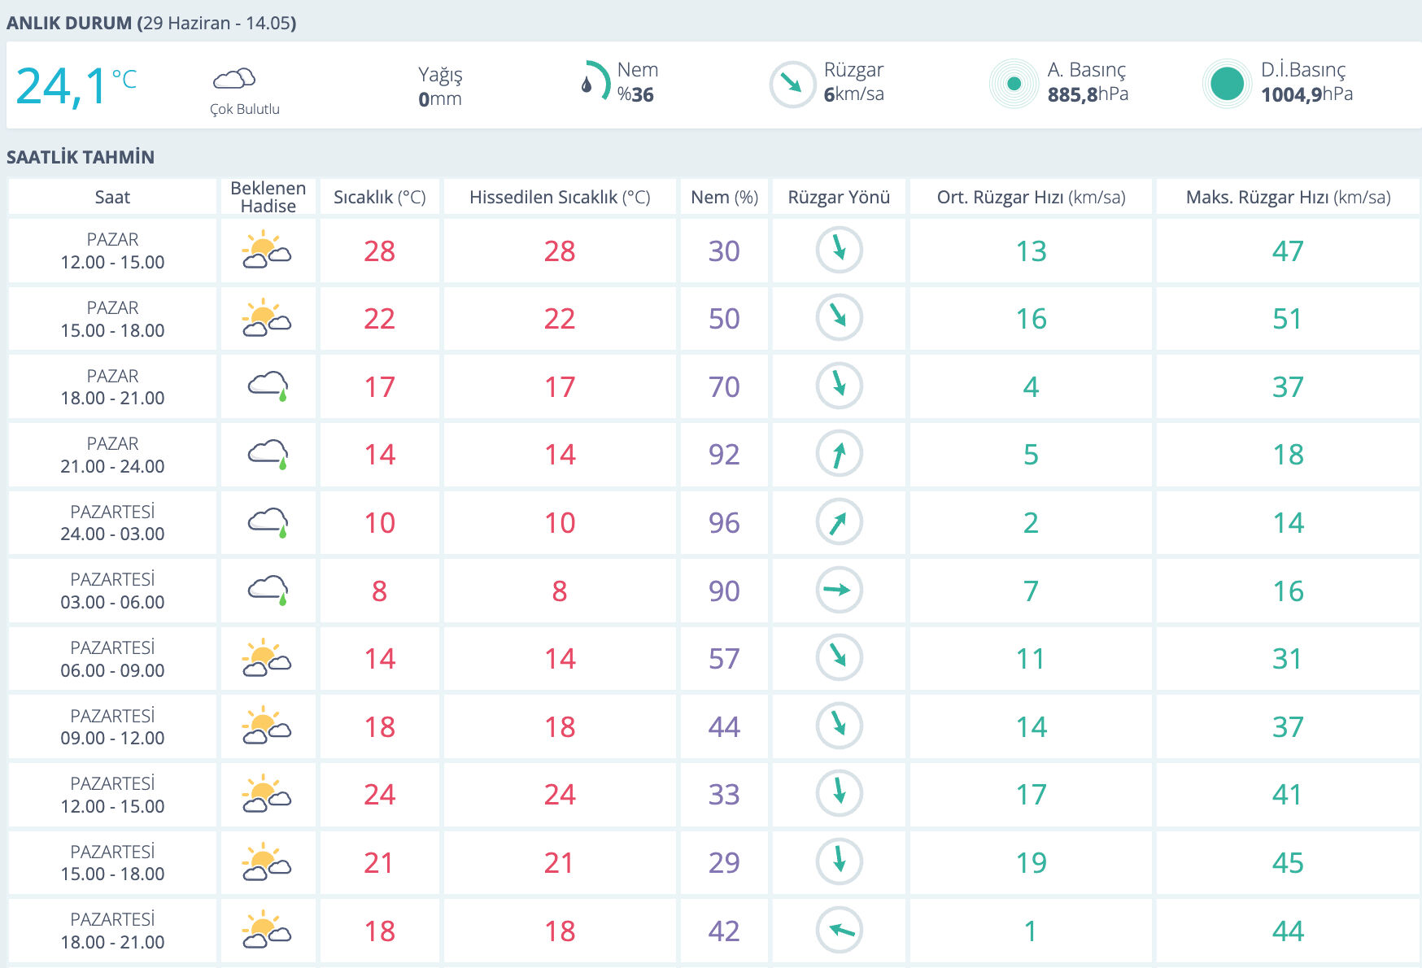Click the Beklenen Hadise column header
Image resolution: width=1422 pixels, height=968 pixels.
[x=268, y=197]
